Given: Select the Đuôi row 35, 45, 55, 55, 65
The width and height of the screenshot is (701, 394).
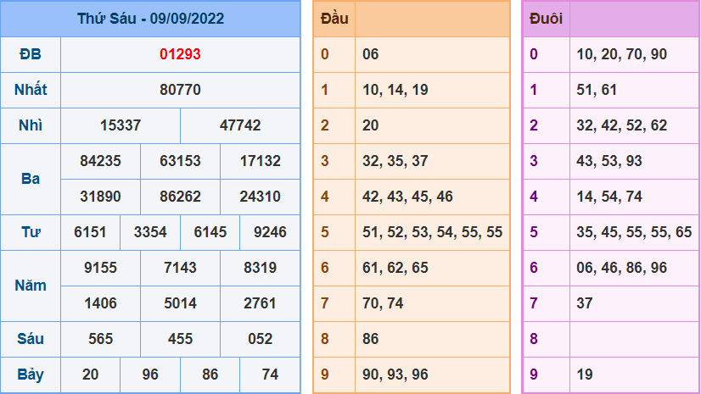Looking at the screenshot, I should pos(634,232).
